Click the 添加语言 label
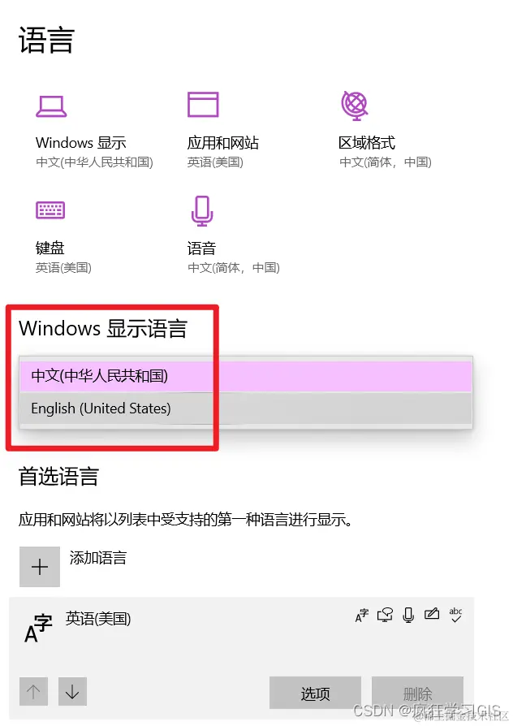The width and height of the screenshot is (513, 726). 98,558
